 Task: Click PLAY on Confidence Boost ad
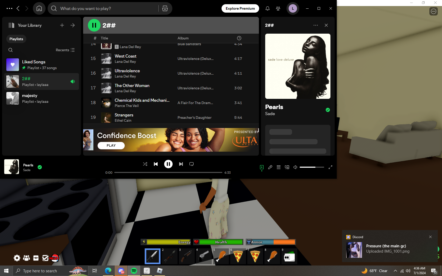click(x=111, y=146)
